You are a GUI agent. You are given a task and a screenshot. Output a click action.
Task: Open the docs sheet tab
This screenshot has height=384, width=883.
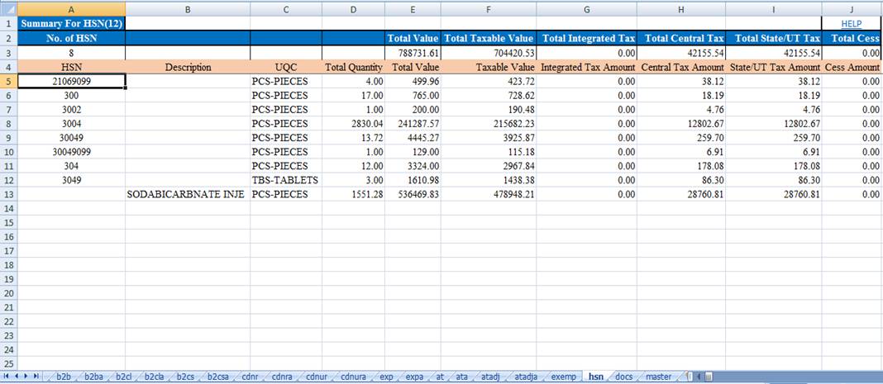pos(623,377)
